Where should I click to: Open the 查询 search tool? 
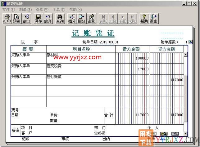pos(60,19)
